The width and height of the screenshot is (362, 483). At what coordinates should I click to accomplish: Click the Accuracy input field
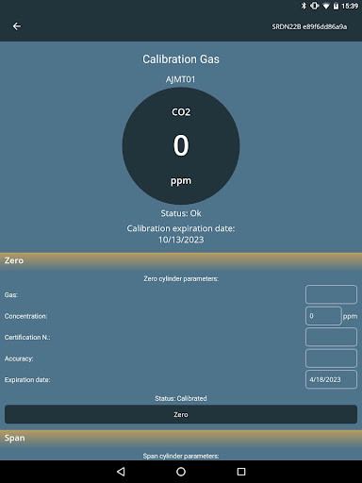pyautogui.click(x=331, y=358)
